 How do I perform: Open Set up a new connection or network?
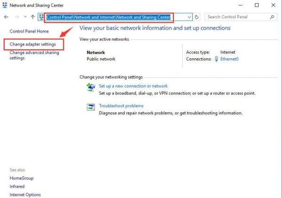pyautogui.click(x=133, y=86)
